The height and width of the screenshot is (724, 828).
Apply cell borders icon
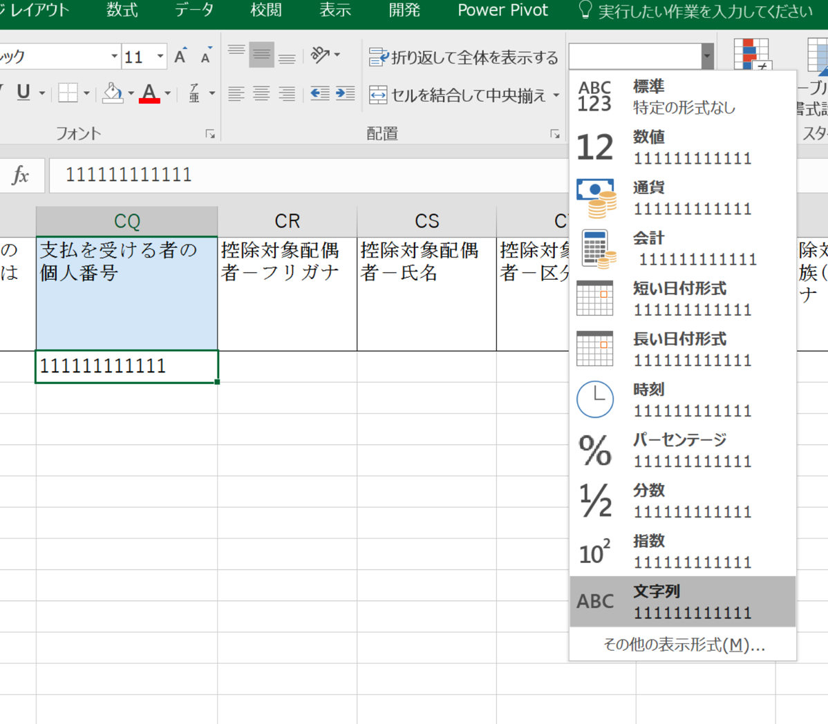point(68,93)
